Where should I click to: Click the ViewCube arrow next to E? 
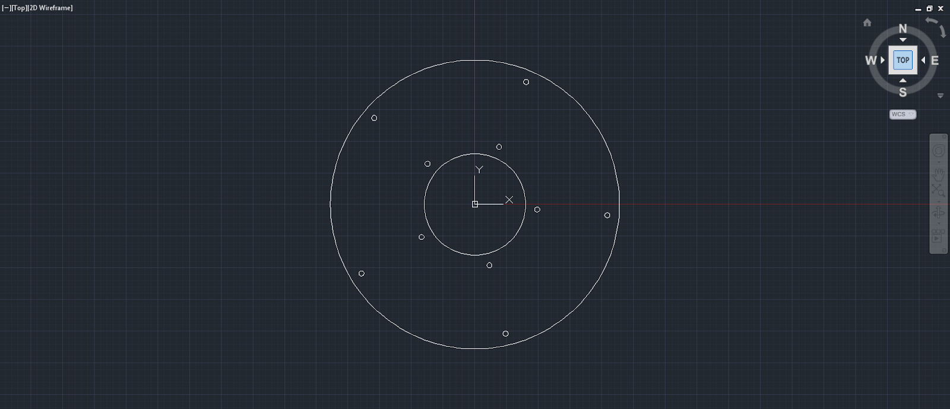click(923, 60)
